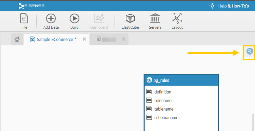Screen dimensions: 255x131
Task: Open Help & How-To's
Action: pos(233,6)
